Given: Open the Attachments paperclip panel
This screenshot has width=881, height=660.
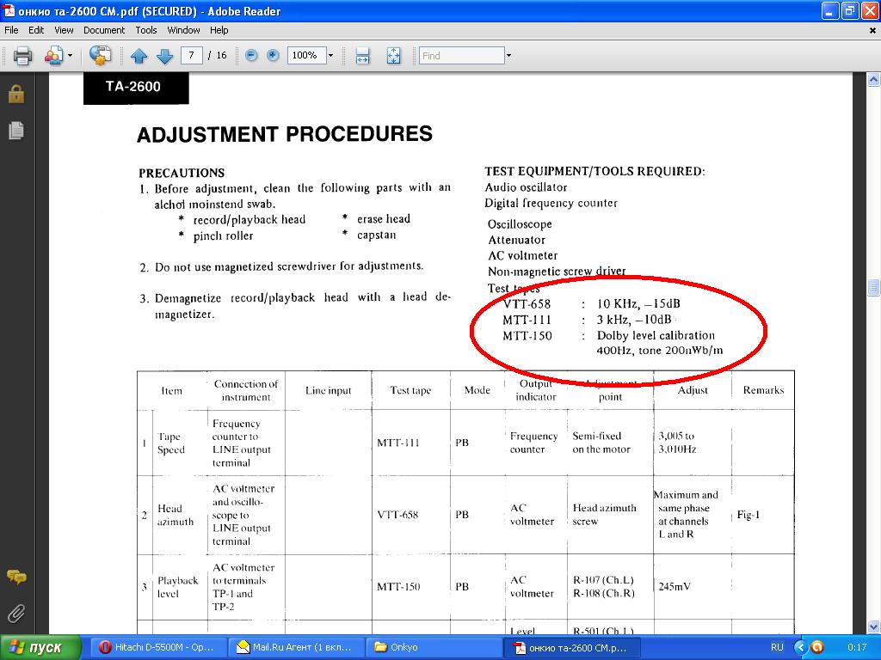Looking at the screenshot, I should point(15,613).
